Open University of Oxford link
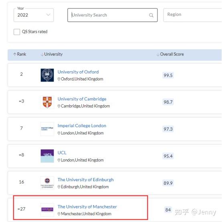This screenshot has height=222, width=222. (78, 72)
